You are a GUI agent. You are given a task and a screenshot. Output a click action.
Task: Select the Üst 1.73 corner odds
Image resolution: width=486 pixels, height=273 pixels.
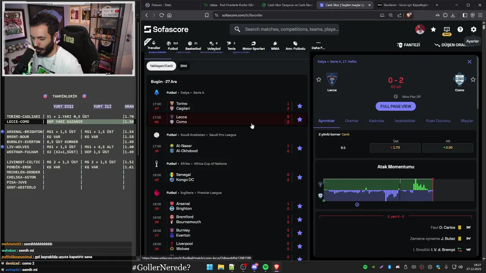pos(395,147)
